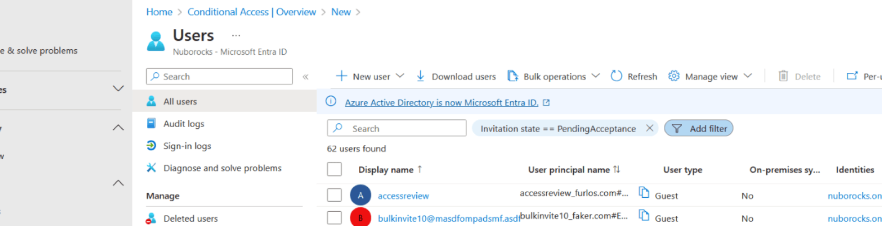Viewport: 882px width, 226px height.
Task: Collapse the side menu with double-chevron
Action: tap(305, 77)
